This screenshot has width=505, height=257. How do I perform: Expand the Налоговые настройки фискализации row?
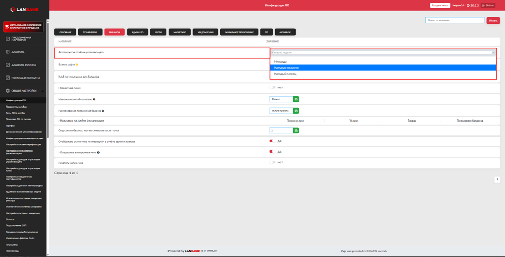coord(81,120)
